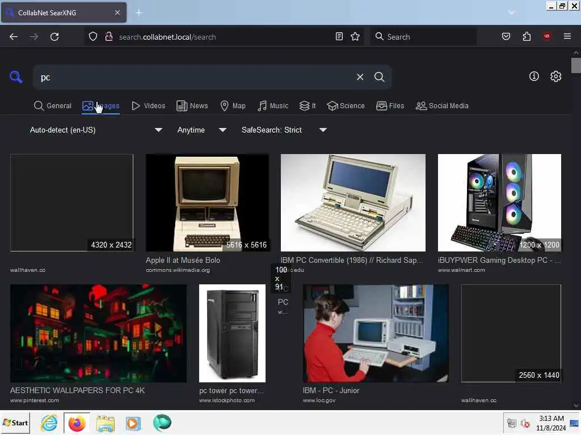The height and width of the screenshot is (435, 581).
Task: Open the Extensions puzzle icon
Action: [527, 36]
